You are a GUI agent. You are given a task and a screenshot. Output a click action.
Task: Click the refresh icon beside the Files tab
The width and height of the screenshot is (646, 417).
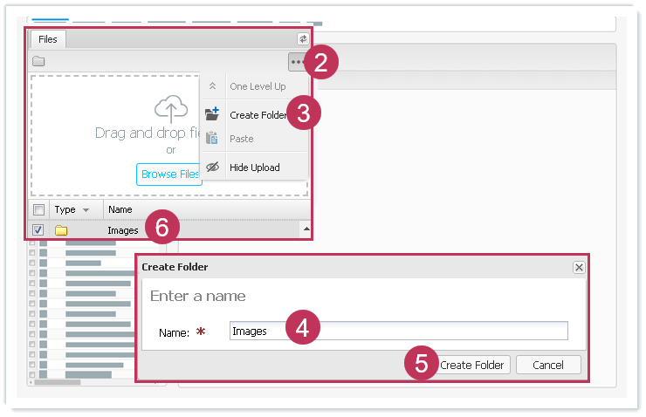click(303, 39)
